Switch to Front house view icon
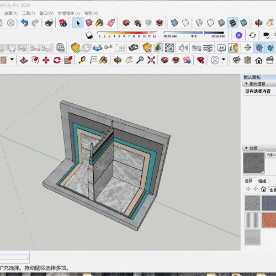This screenshot has width=276, height=276. click(x=259, y=60)
